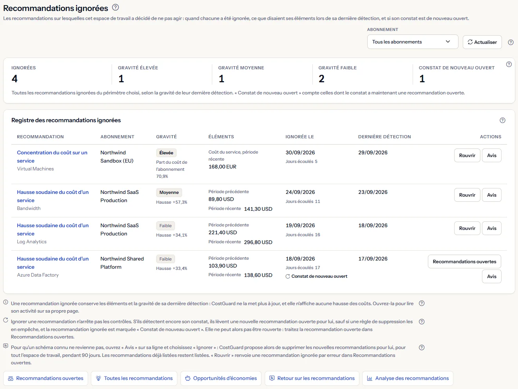Viewport: 518px width, 389px height.
Task: Go to Toutes les recommandations footer link
Action: pos(134,378)
